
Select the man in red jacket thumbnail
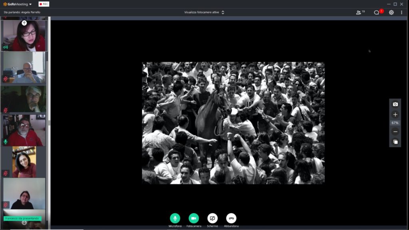[24, 131]
